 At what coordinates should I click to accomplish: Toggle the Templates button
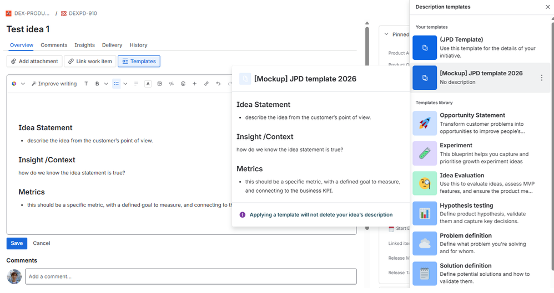[x=139, y=61]
